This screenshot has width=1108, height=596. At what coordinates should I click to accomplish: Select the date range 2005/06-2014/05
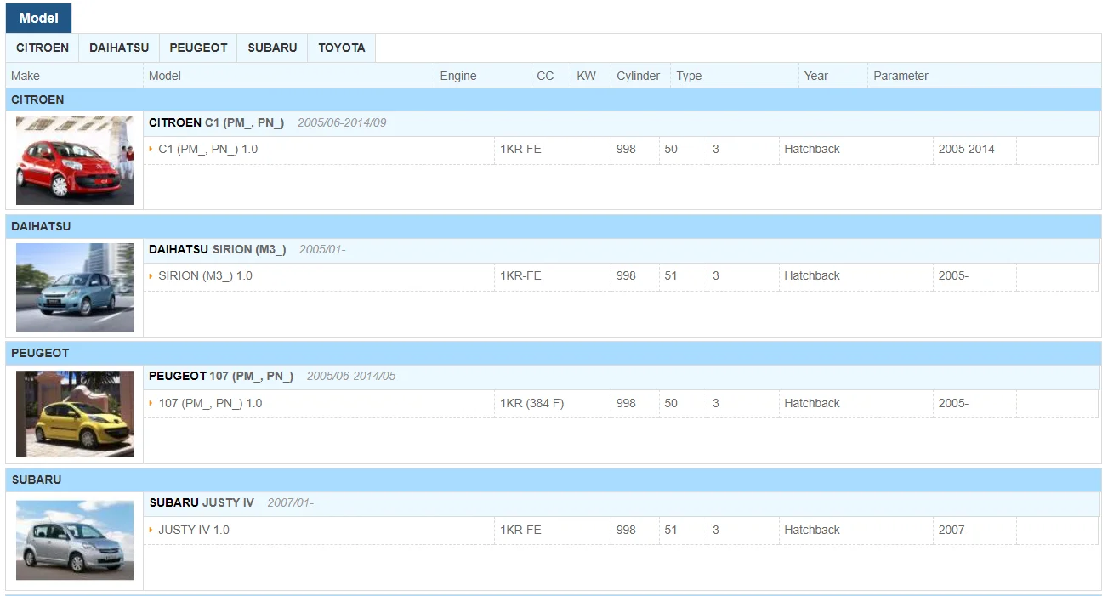(x=351, y=376)
